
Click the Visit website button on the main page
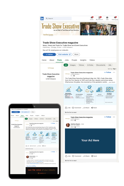pyautogui.click(x=64, y=54)
